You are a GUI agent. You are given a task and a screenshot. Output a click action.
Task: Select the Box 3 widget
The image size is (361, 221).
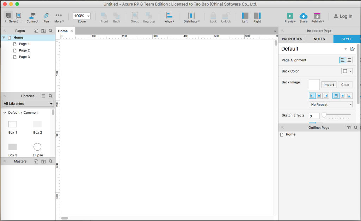(x=13, y=150)
